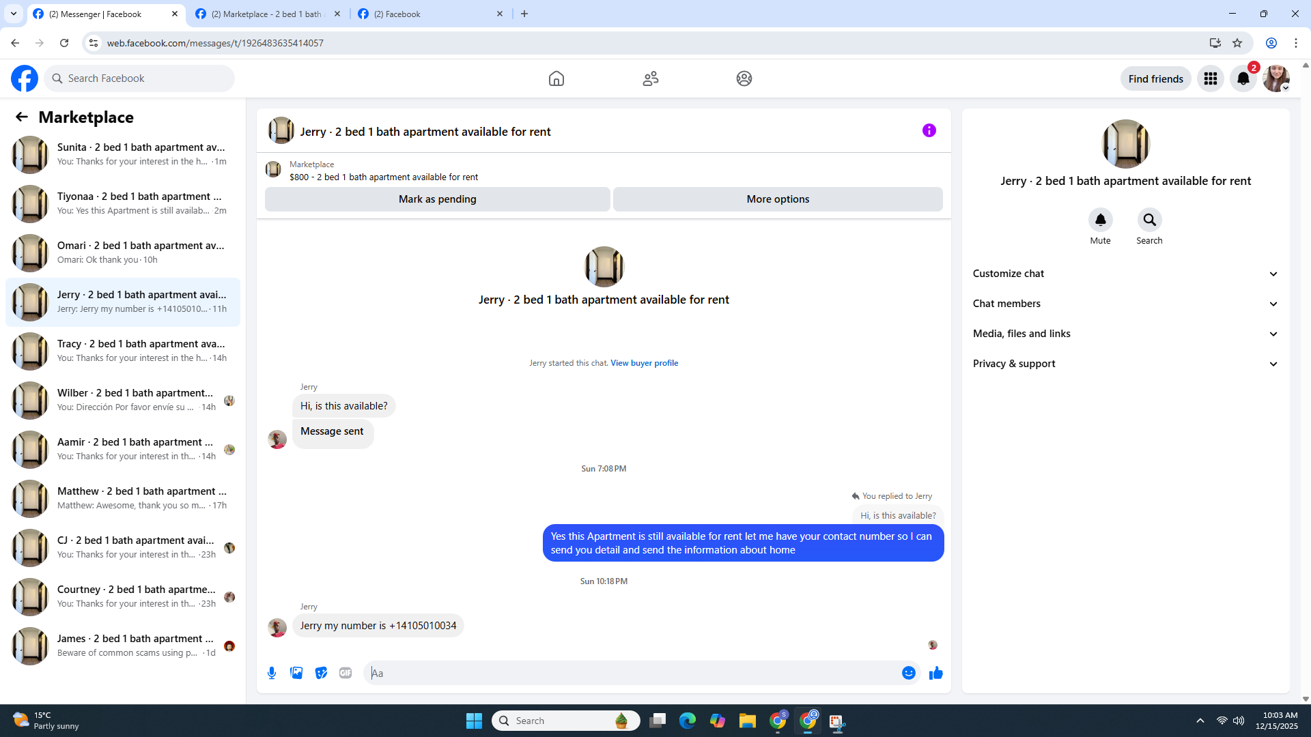Close the third Facebook browser tab
Viewport: 1311px width, 737px height.
coord(500,14)
